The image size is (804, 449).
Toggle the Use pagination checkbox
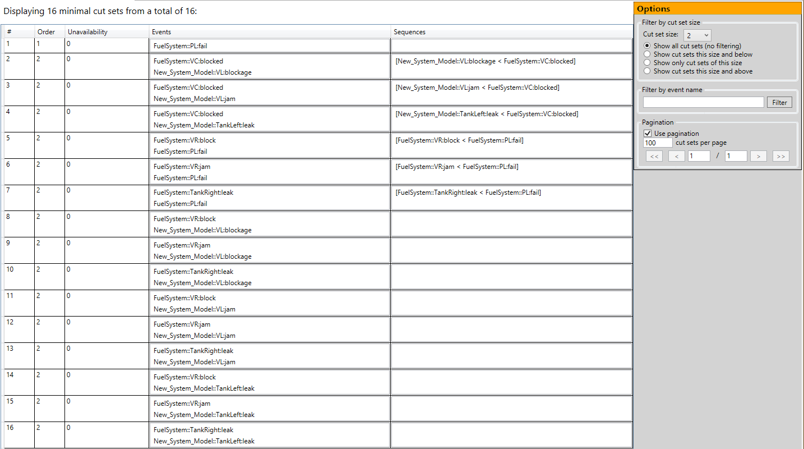click(648, 134)
